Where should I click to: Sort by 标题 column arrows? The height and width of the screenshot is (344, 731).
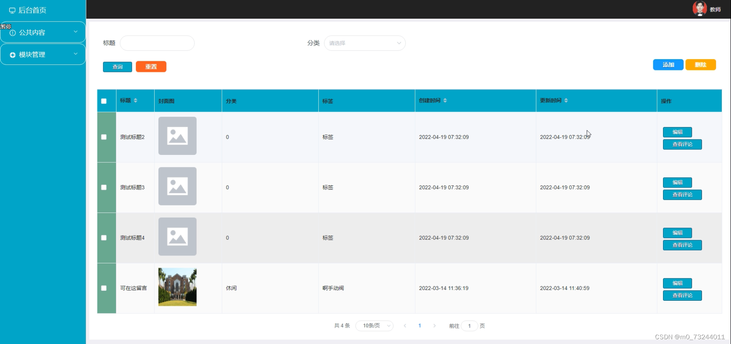pos(136,100)
